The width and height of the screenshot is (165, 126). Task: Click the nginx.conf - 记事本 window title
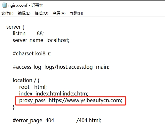[x=26, y=5]
